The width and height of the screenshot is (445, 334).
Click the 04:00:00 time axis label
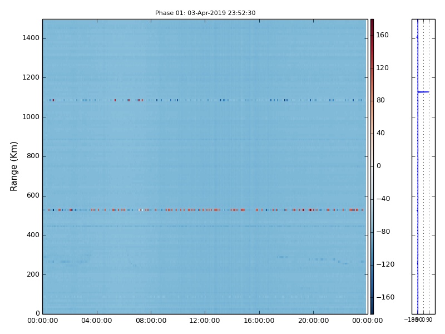[x=96, y=321]
